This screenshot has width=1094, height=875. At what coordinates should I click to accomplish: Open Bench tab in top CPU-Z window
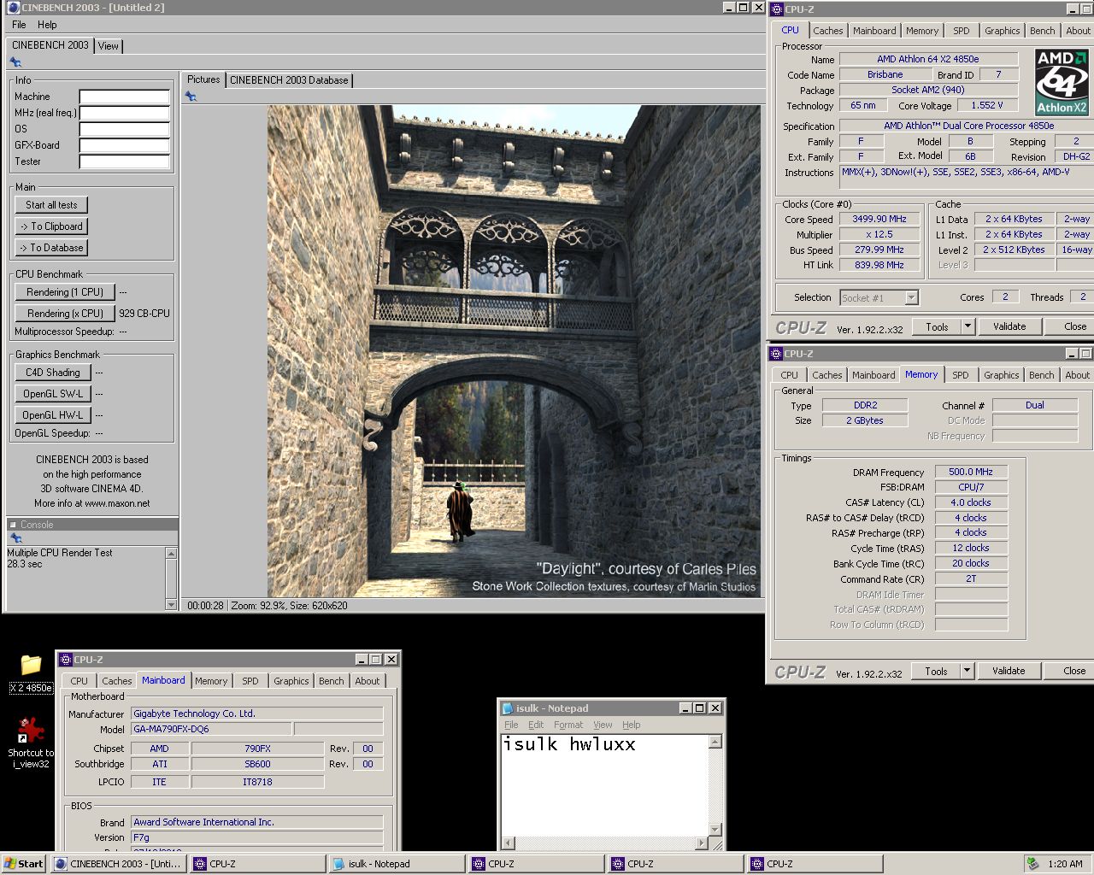(x=1042, y=31)
